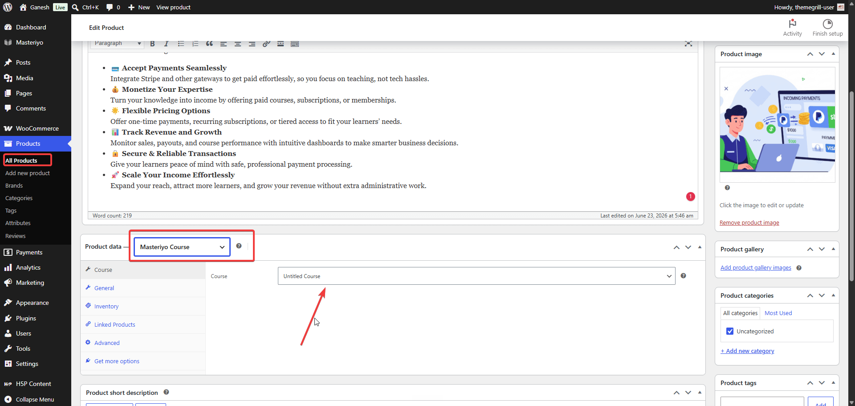Collapse the admin sidebar menu
Screen dimensions: 855x406
36,399
